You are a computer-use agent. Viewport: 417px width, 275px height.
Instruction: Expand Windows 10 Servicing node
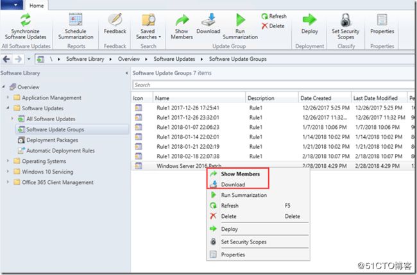pyautogui.click(x=8, y=171)
